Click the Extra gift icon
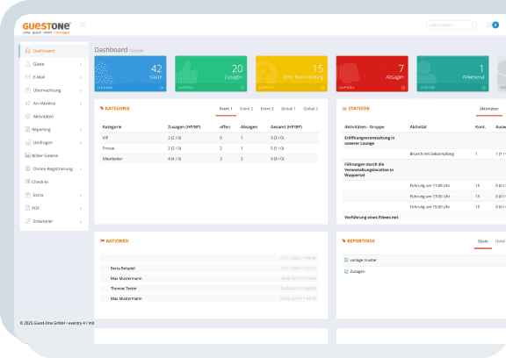This screenshot has height=358, width=506. [x=28, y=195]
